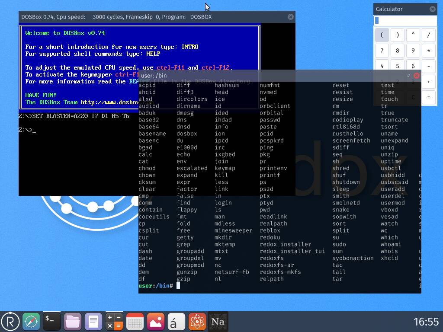Launch the image viewer taskbar icon

[x=156, y=322]
